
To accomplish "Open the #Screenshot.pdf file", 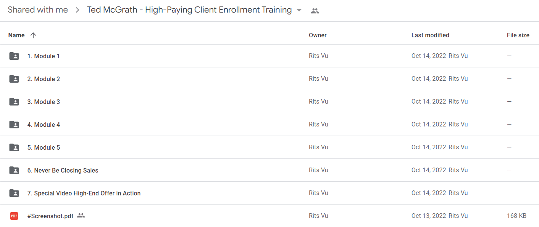I will click(50, 216).
